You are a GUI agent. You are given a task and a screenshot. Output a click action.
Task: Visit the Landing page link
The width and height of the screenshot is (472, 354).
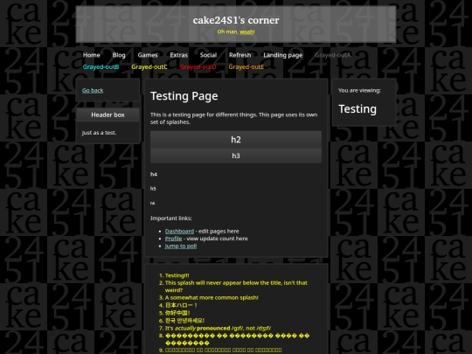tap(283, 55)
